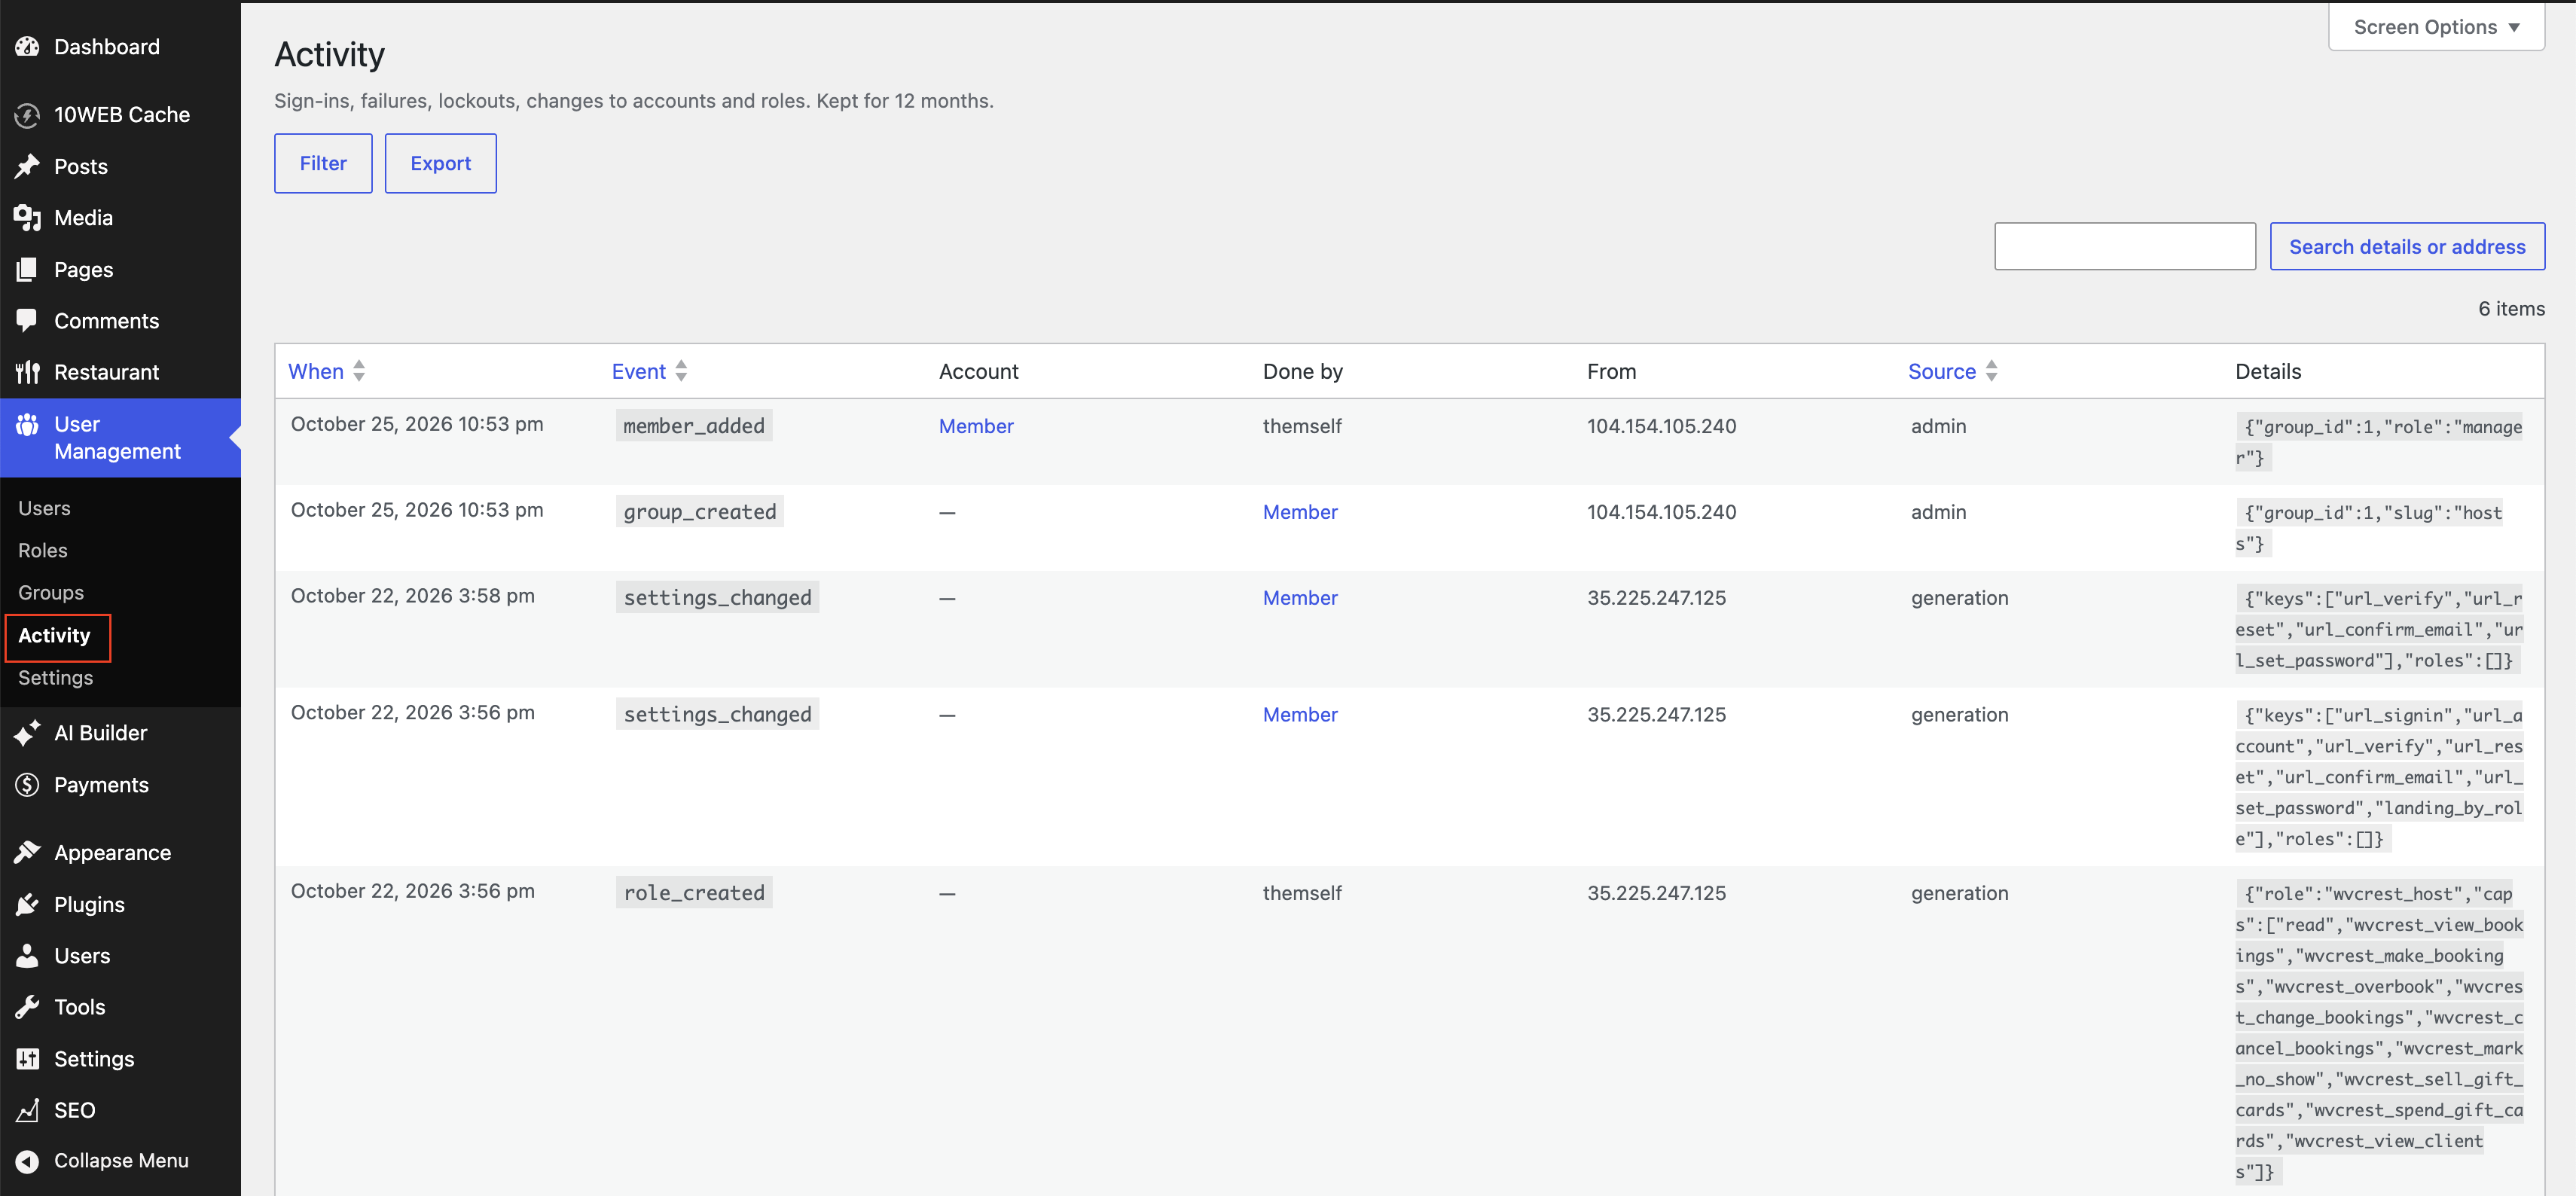Focus the search details text field
2576x1196 pixels.
pos(2125,246)
